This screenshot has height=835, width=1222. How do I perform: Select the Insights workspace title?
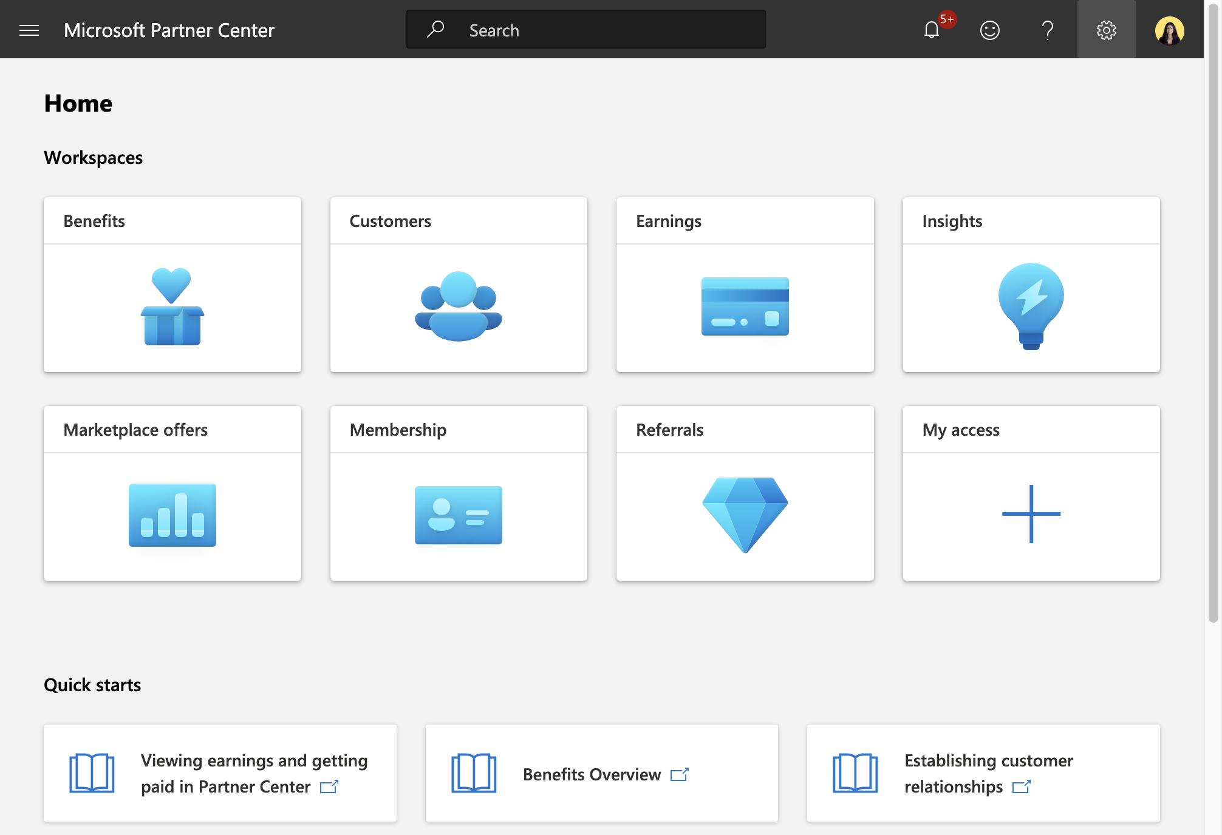click(x=952, y=221)
